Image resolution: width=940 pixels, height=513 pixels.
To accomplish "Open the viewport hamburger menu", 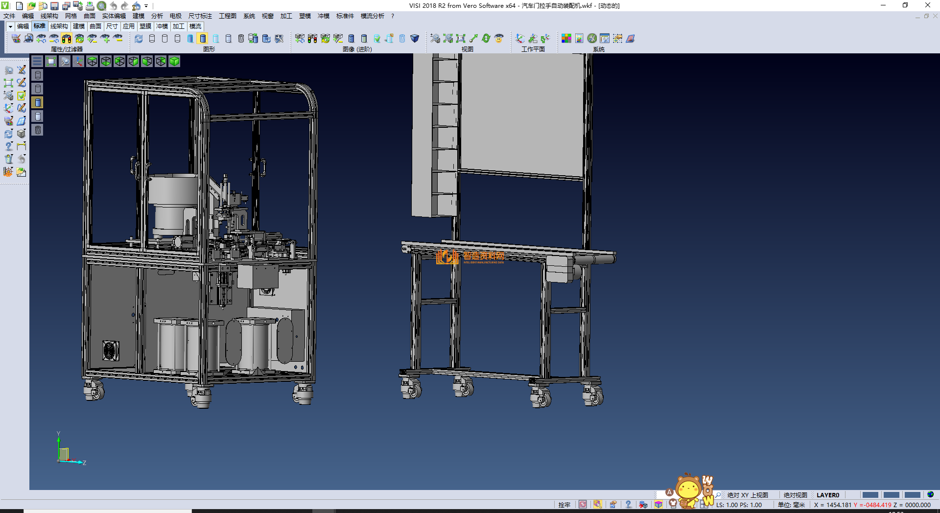I will coord(37,61).
